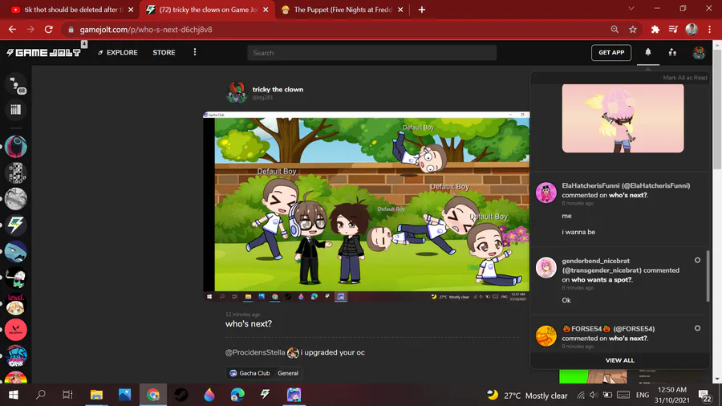Click VIEW ALL notifications

click(619, 360)
